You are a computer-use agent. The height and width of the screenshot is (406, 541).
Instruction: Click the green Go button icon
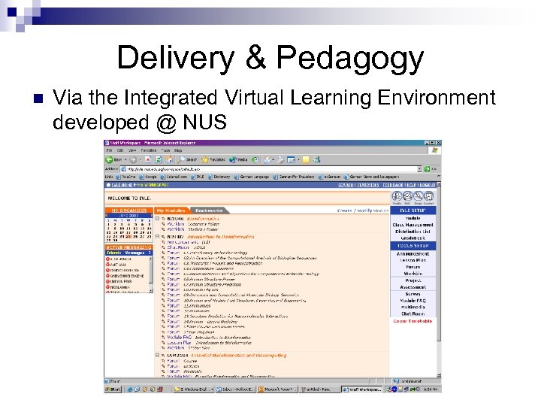pos(427,169)
